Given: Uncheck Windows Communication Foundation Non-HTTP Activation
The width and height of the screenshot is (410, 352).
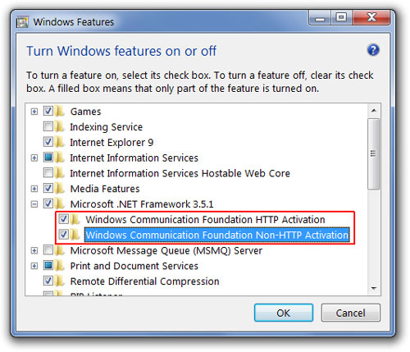Looking at the screenshot, I should pos(64,235).
